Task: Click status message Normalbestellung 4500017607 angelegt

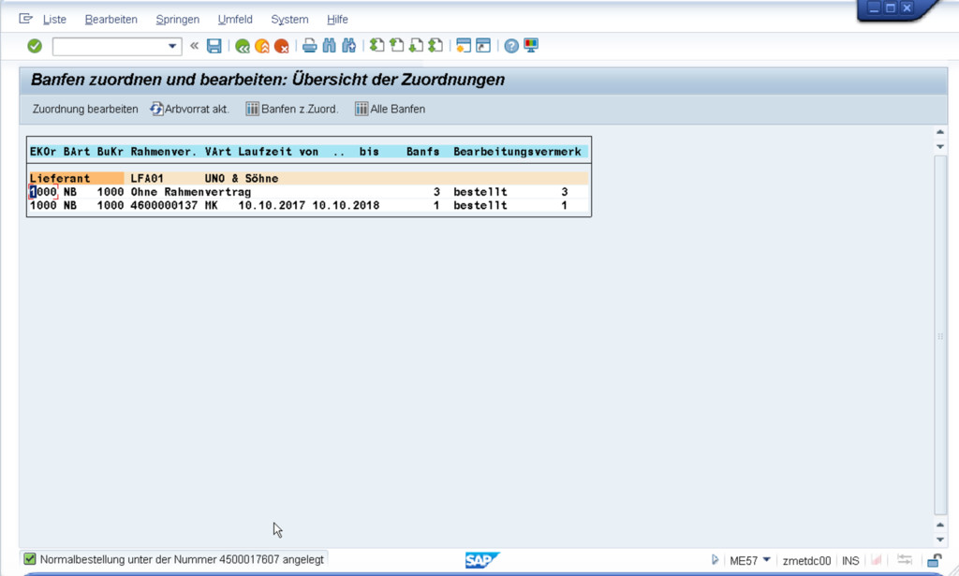Action: (182, 559)
